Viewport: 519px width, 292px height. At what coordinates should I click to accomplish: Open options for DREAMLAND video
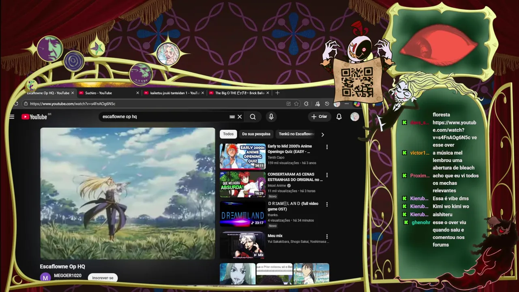pos(327,204)
